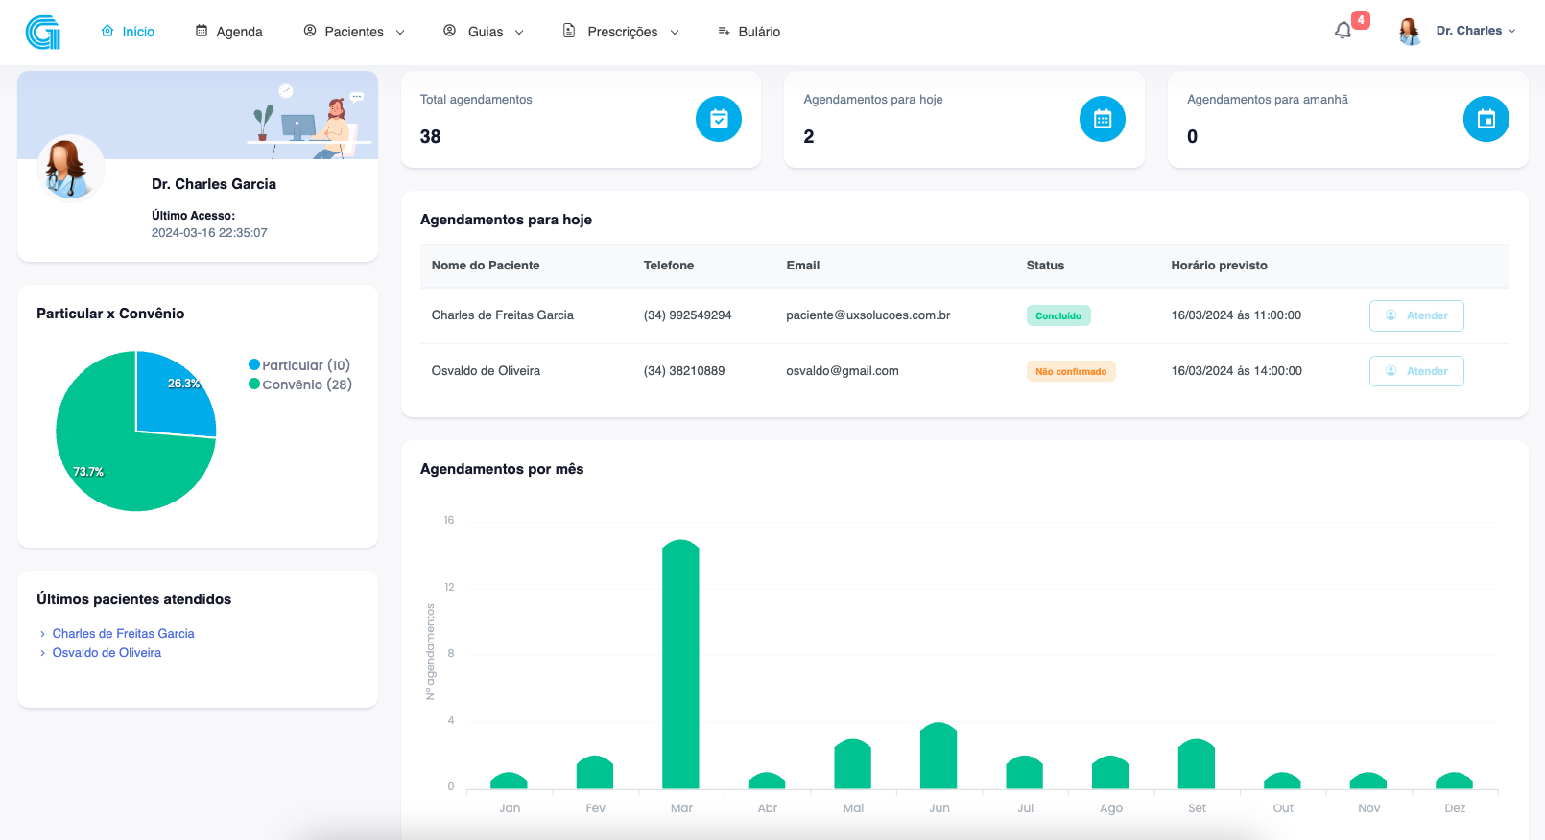Open Osvaldo de Oliveira in Últimos pacientes

[107, 653]
